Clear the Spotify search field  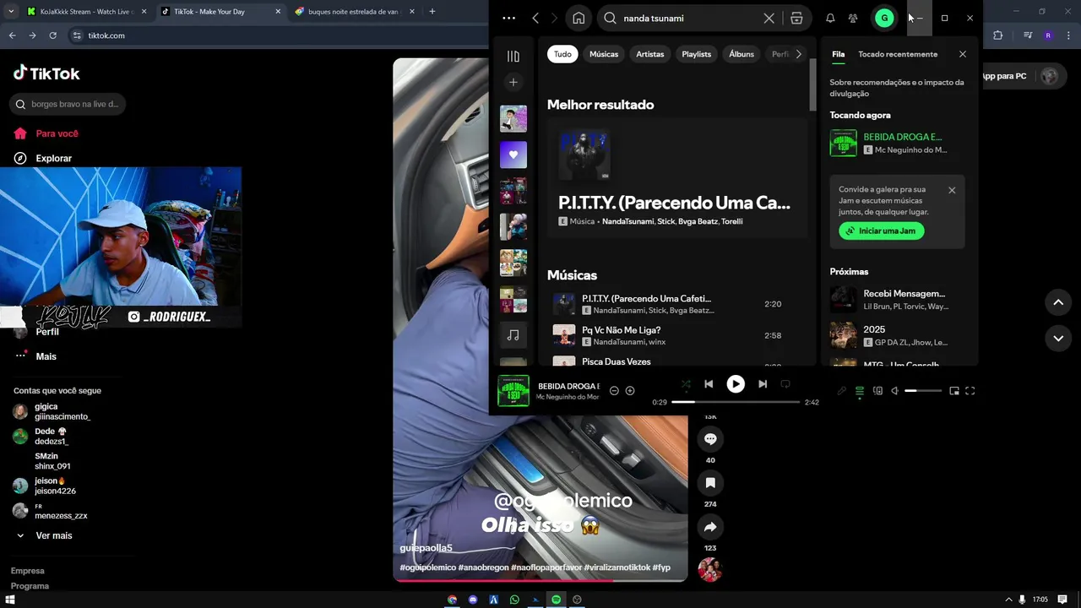769,18
